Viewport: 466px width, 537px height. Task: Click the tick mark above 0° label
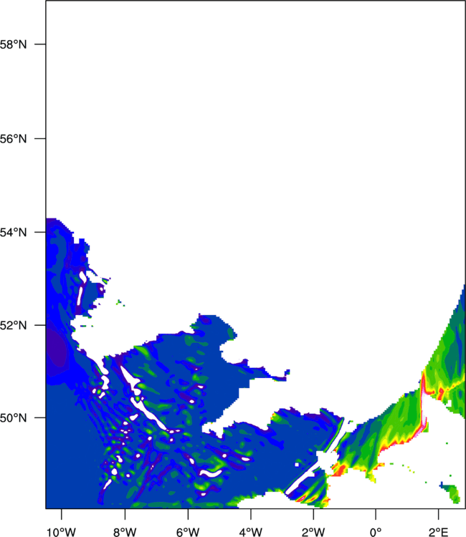click(x=376, y=514)
